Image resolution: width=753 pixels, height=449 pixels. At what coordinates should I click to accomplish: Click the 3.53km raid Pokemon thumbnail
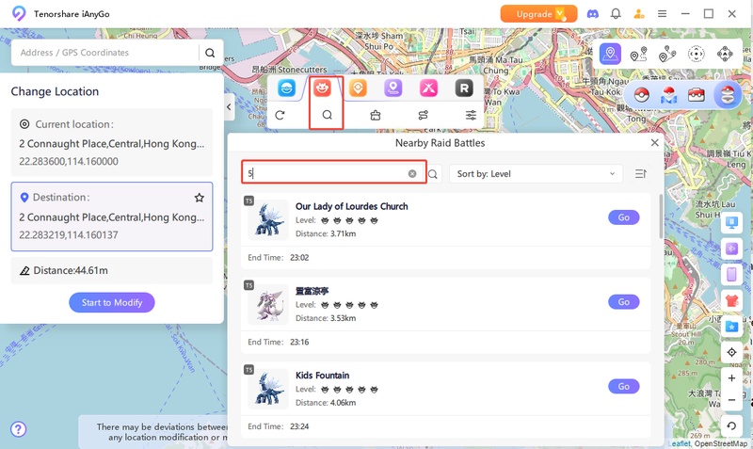point(268,304)
